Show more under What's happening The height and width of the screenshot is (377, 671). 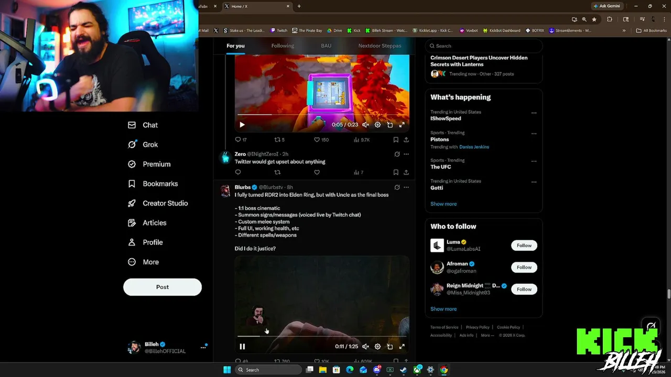[443, 204]
